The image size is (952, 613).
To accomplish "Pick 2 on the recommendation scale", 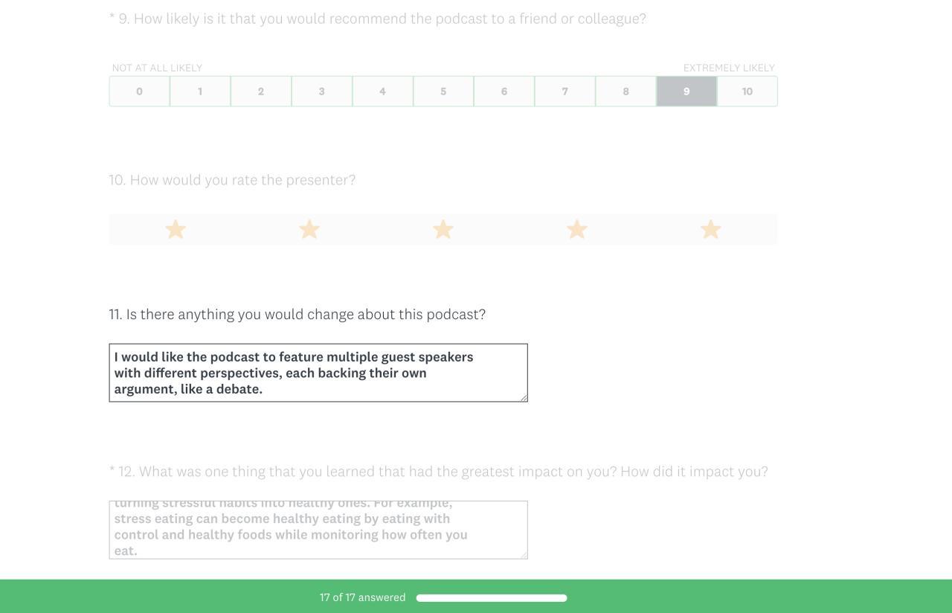I will coord(261,92).
